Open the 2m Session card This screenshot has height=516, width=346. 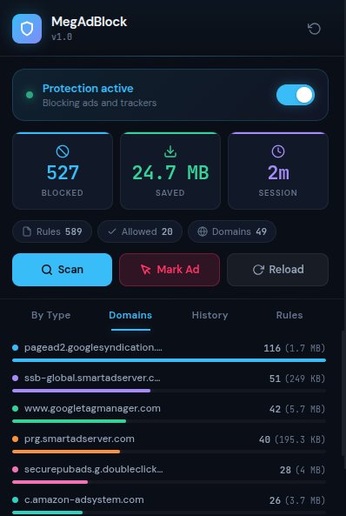(278, 171)
